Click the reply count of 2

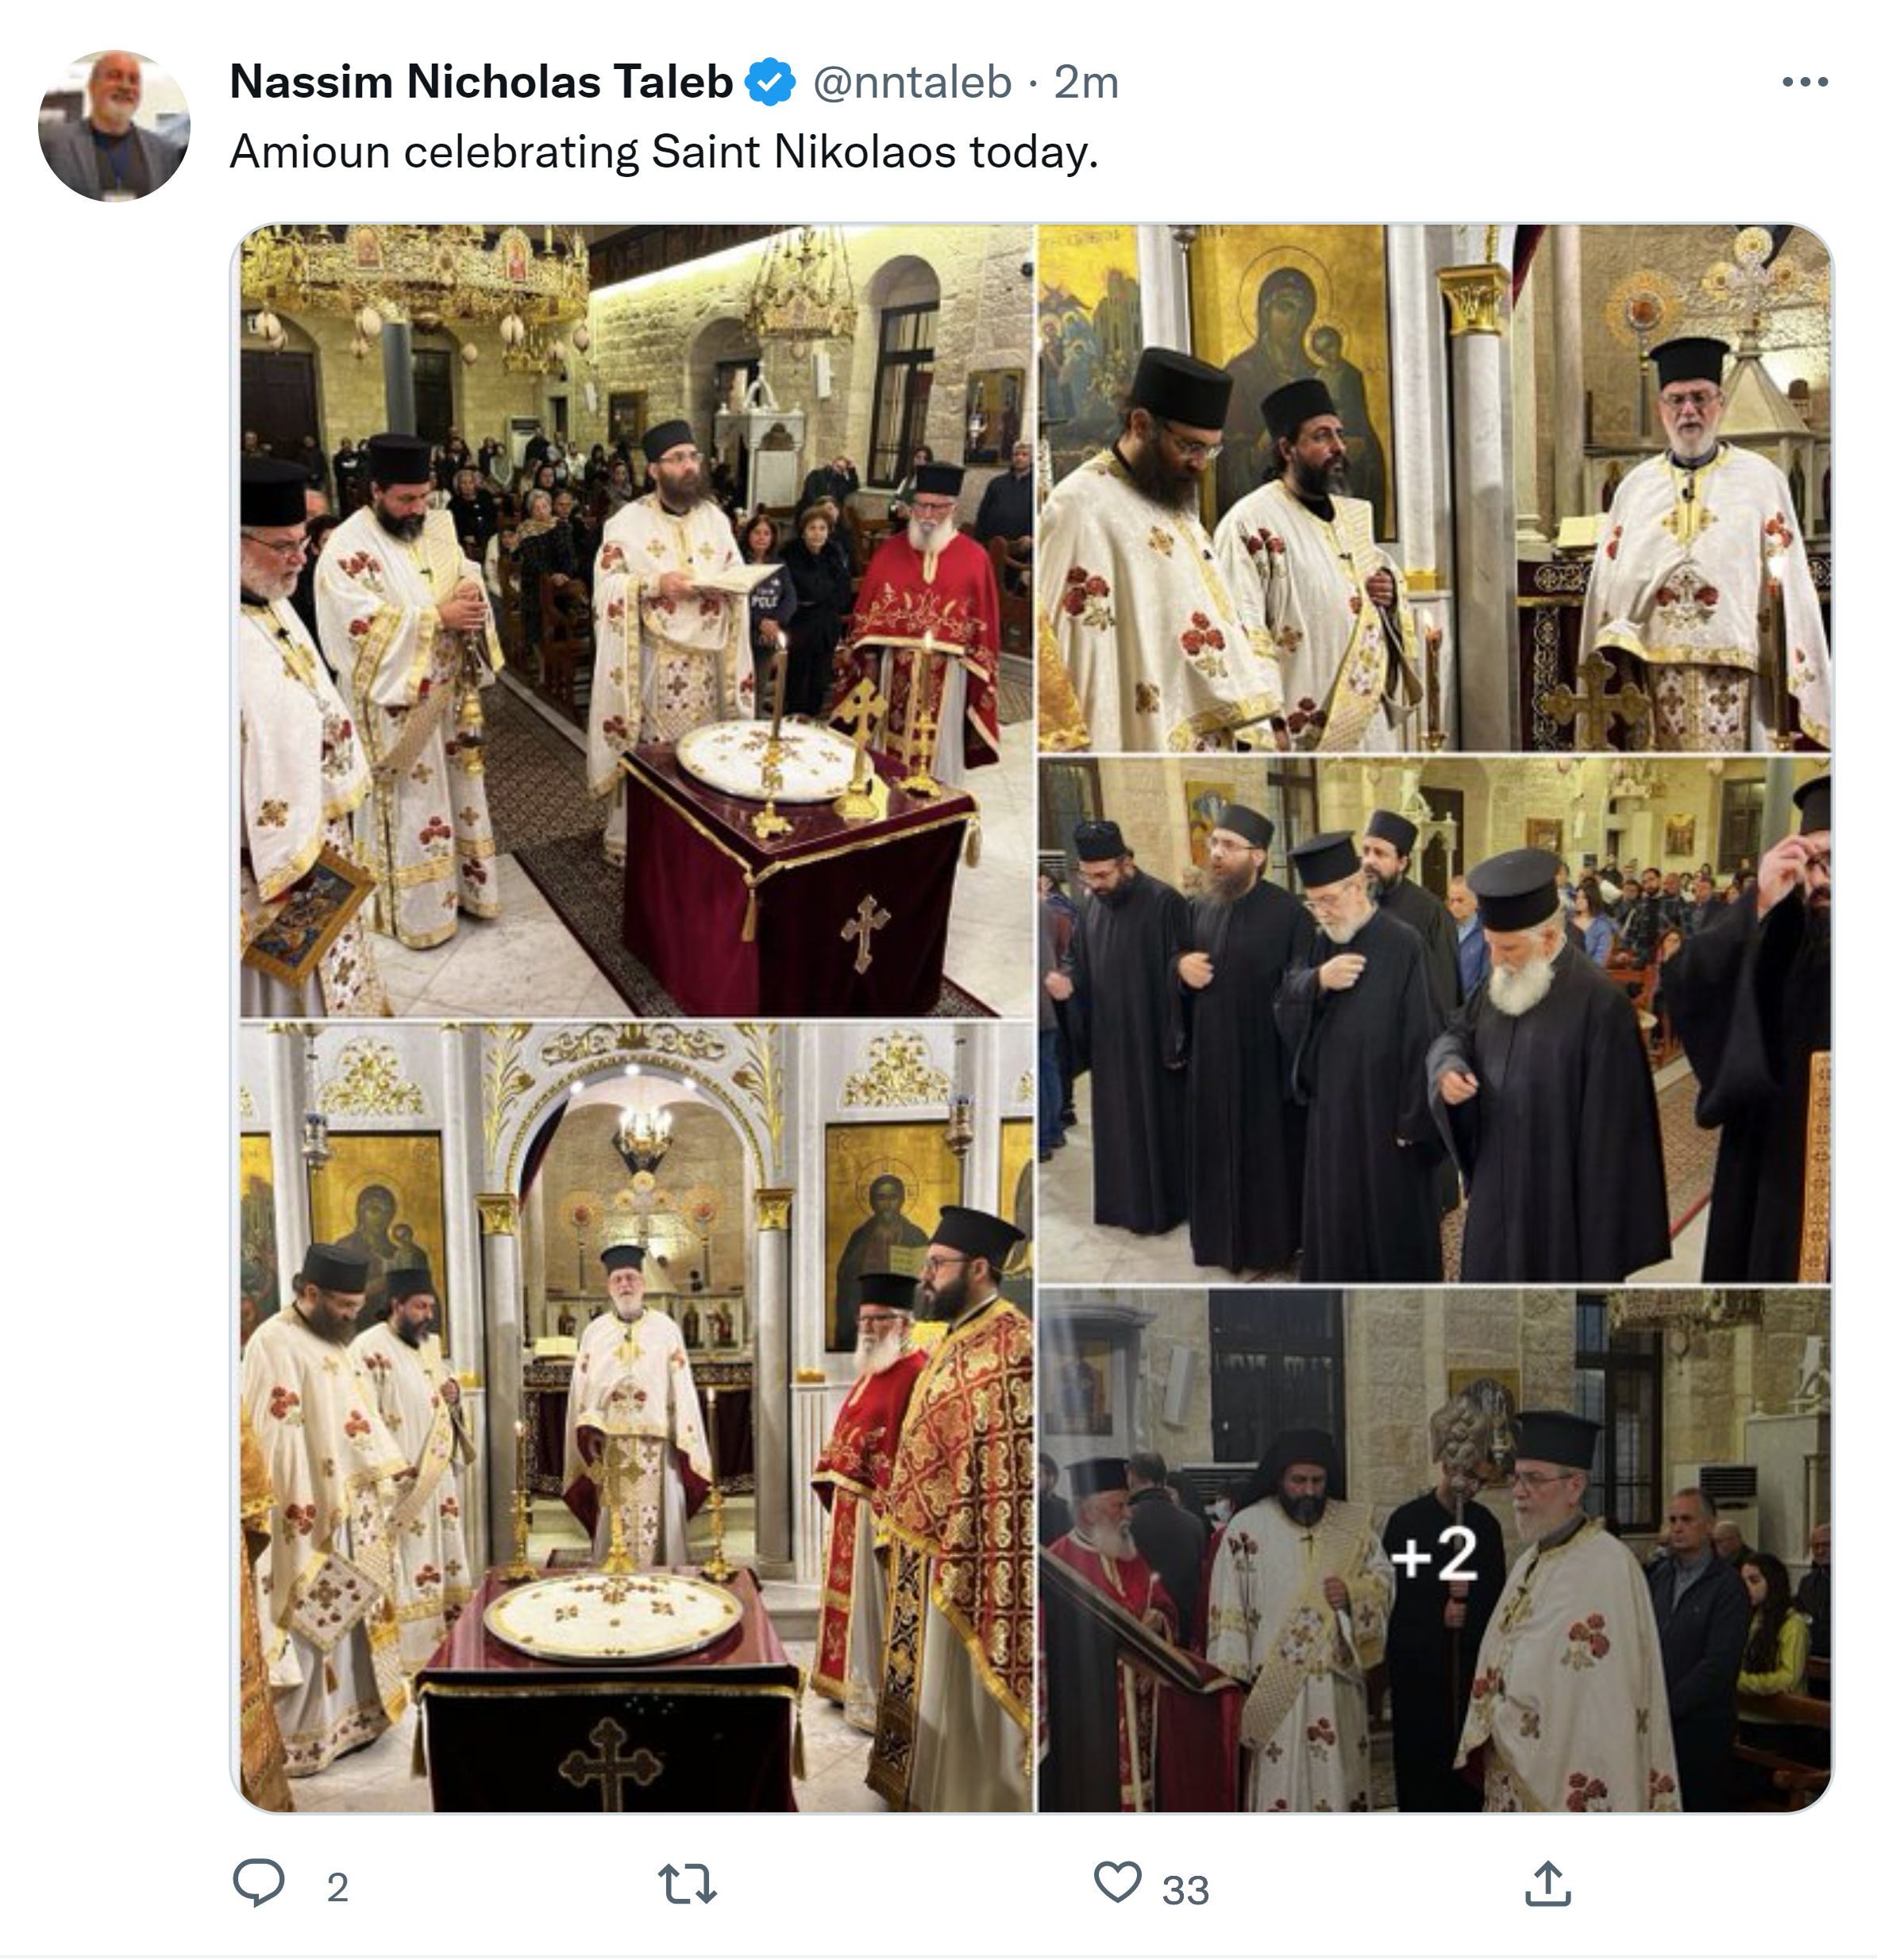pyautogui.click(x=337, y=1888)
